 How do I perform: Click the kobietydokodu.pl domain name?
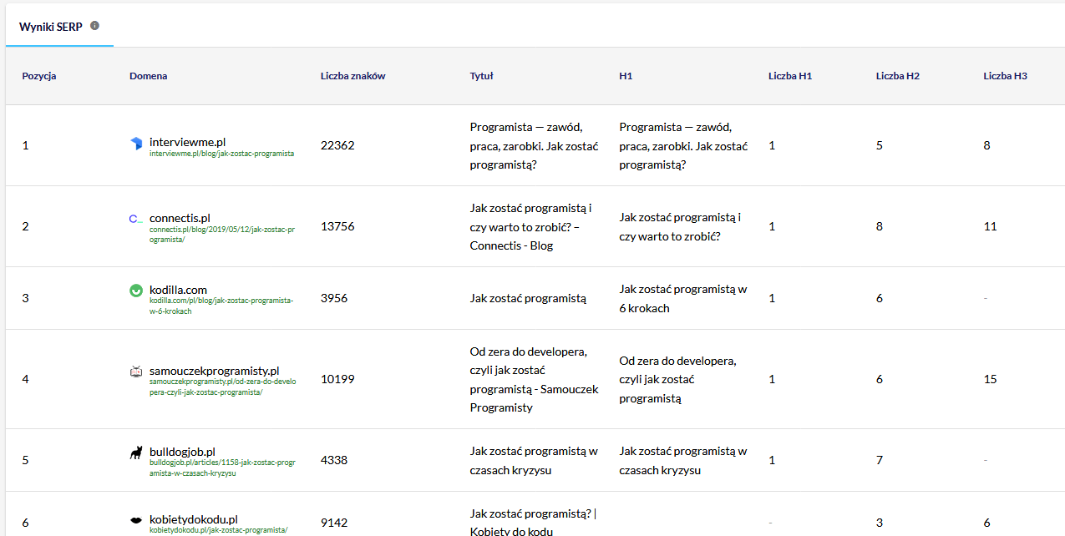193,518
